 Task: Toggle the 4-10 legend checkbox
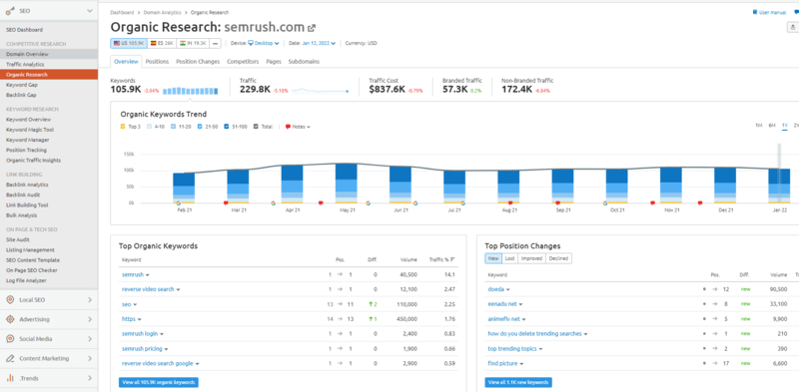[x=149, y=127]
